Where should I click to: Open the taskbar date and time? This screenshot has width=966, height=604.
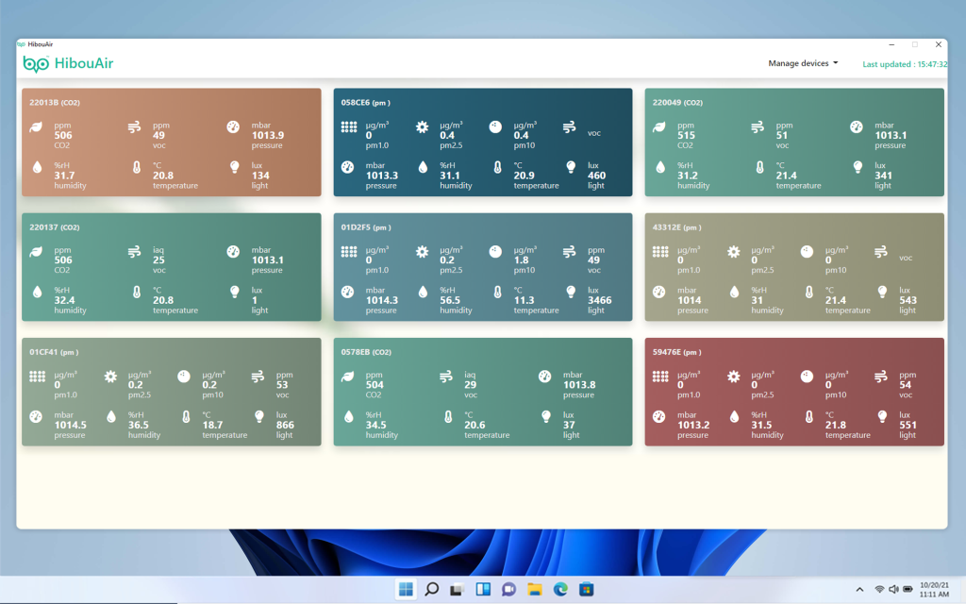[934, 590]
